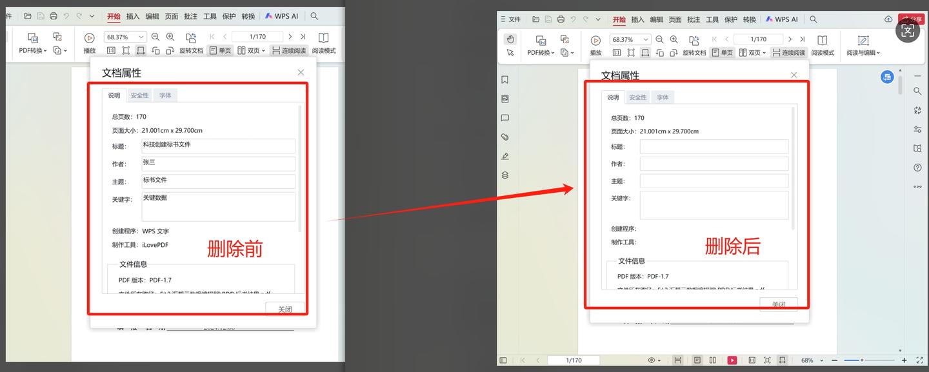This screenshot has height=372, width=929.
Task: Toggle 连续阅读 continuous reading in left window
Action: (x=288, y=50)
